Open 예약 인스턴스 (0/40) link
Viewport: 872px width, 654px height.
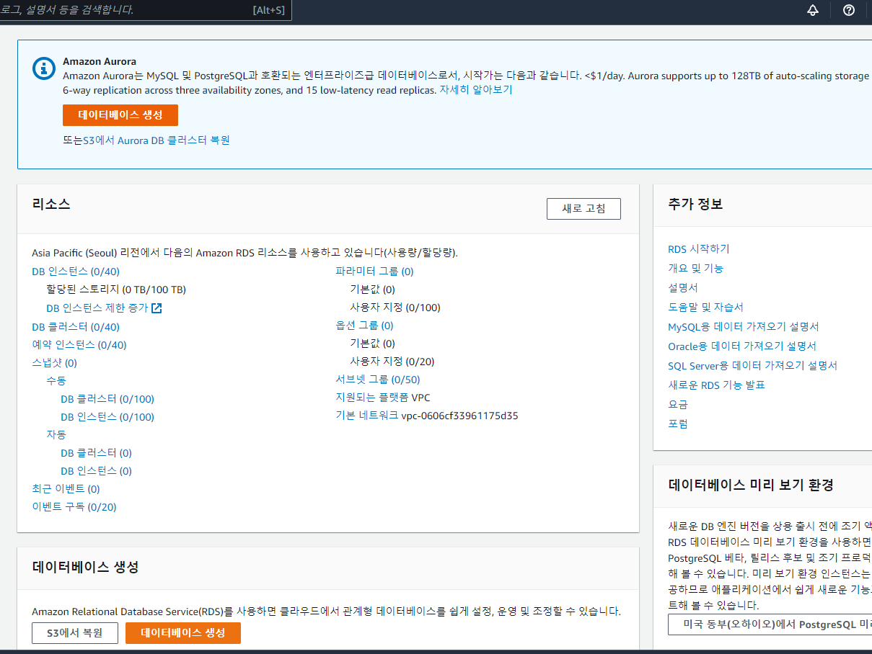(x=79, y=345)
